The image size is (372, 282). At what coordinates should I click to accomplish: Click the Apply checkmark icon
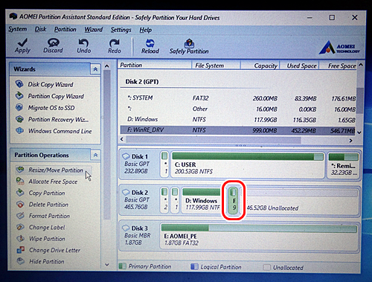coord(23,42)
